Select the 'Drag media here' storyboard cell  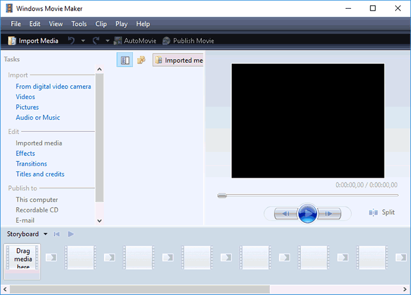22,262
